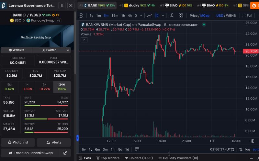Open the Liquidity Providers (10) tab

[x=178, y=158]
